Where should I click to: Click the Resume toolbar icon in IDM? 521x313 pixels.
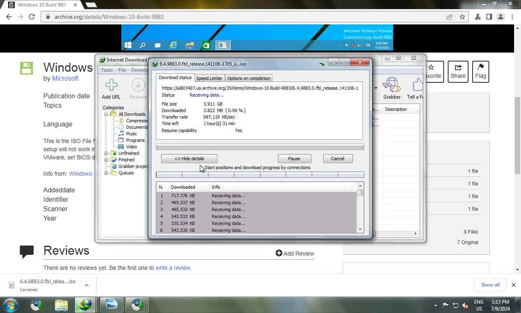pyautogui.click(x=138, y=85)
